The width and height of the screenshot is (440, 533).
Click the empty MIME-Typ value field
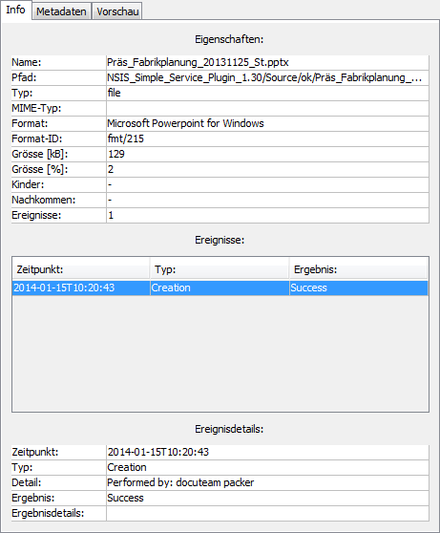pyautogui.click(x=267, y=109)
